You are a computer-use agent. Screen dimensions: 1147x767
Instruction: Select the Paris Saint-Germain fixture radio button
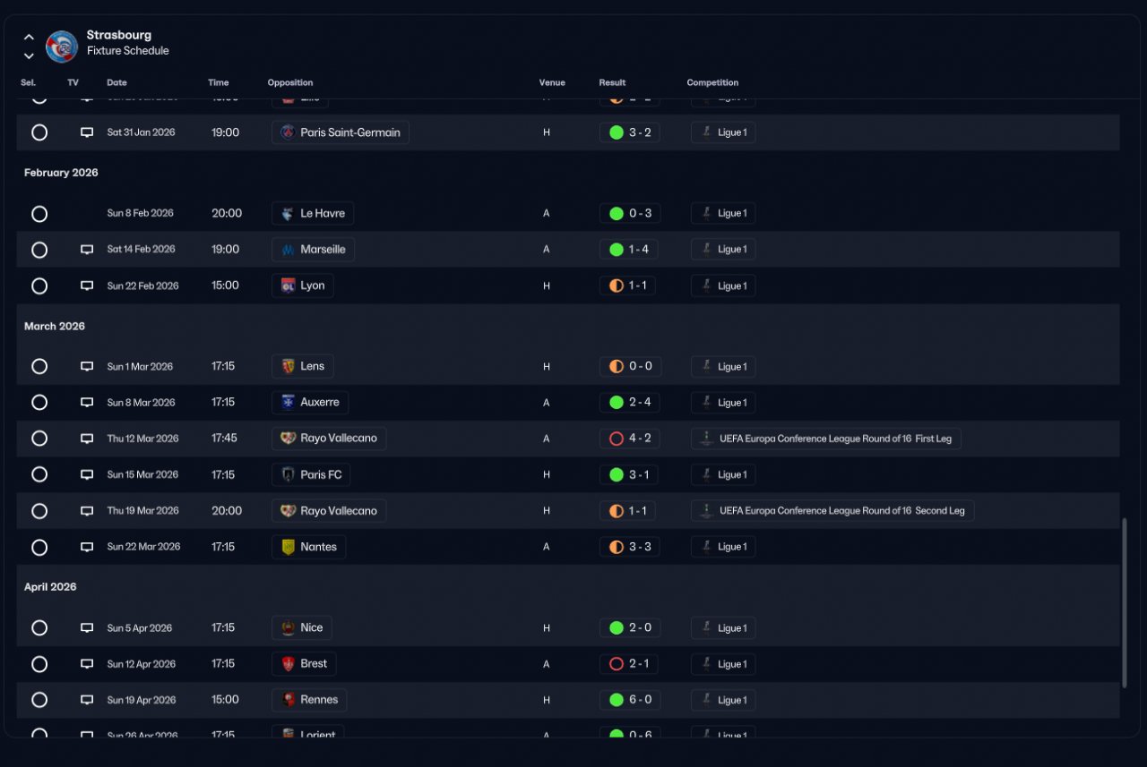(39, 132)
